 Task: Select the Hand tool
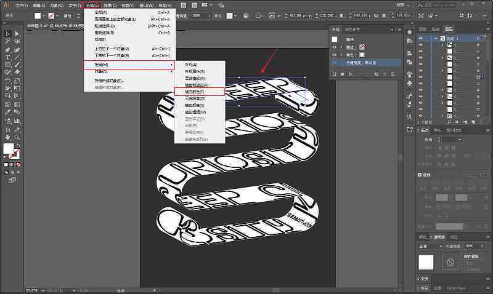coord(8,137)
